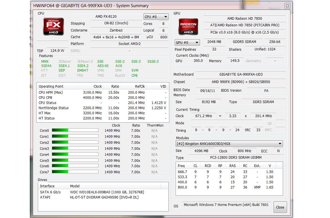Screen dimensions: 330x218
Task: Click the Interface column header in Drives
Action: click(x=53, y=186)
